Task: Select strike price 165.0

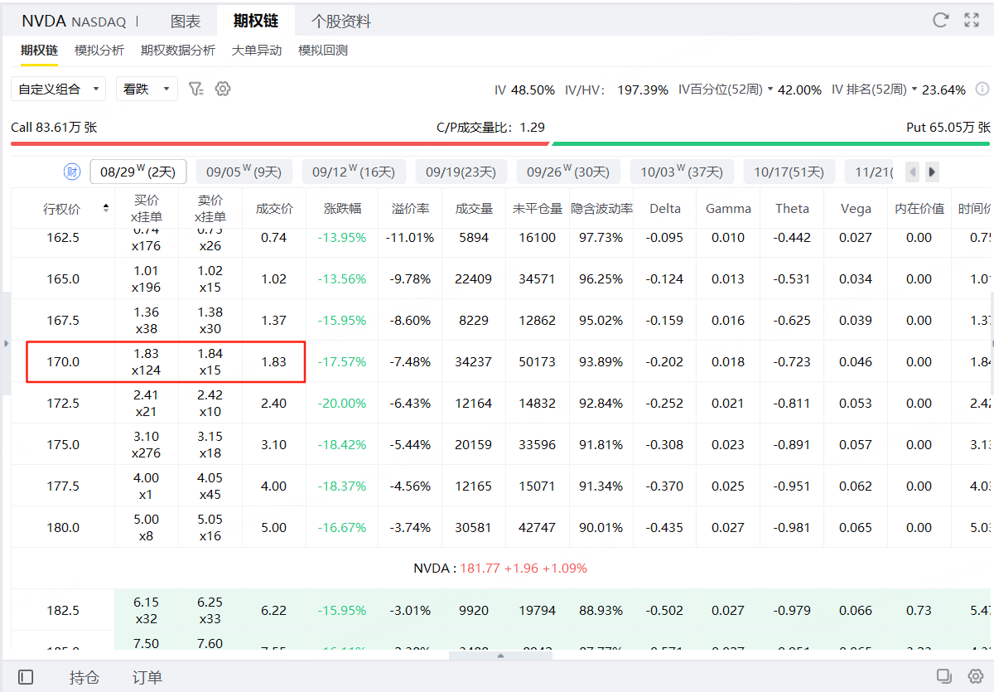Action: pos(63,278)
